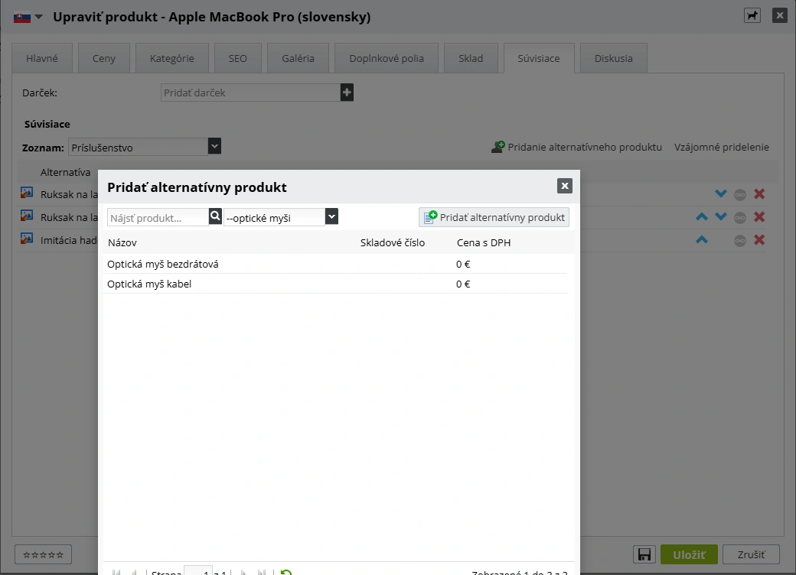The image size is (796, 575).
Task: Click the Pridať alternatívny produkt button
Action: pos(494,217)
